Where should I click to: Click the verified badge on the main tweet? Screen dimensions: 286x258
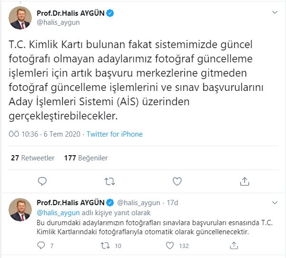click(110, 13)
